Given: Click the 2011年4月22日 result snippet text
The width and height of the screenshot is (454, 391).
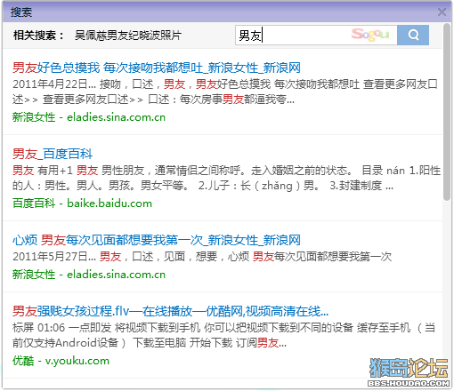Looking at the screenshot, I should pos(225,92).
